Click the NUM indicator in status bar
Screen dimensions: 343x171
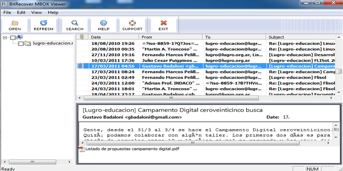pos(313,169)
